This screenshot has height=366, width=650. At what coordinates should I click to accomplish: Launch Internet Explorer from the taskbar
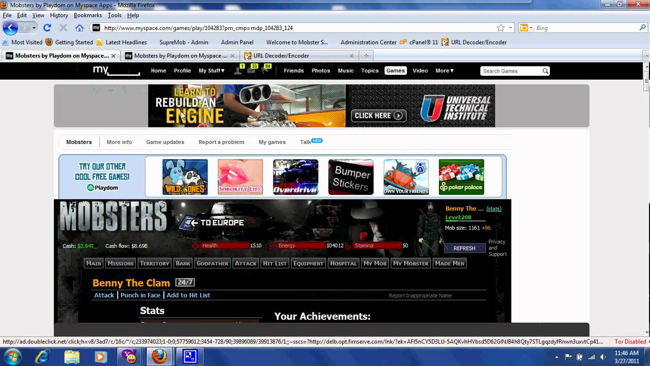43,357
